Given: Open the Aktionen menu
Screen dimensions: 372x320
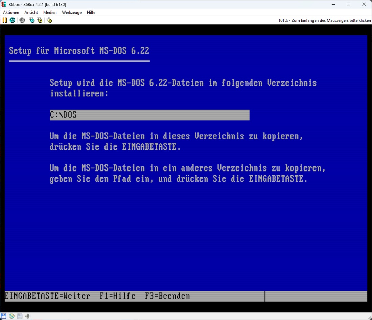Looking at the screenshot, I should click(x=11, y=12).
